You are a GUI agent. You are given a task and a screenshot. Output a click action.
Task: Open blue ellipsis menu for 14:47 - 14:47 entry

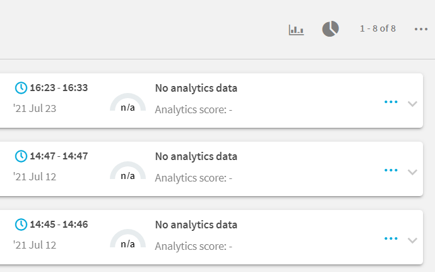point(391,170)
